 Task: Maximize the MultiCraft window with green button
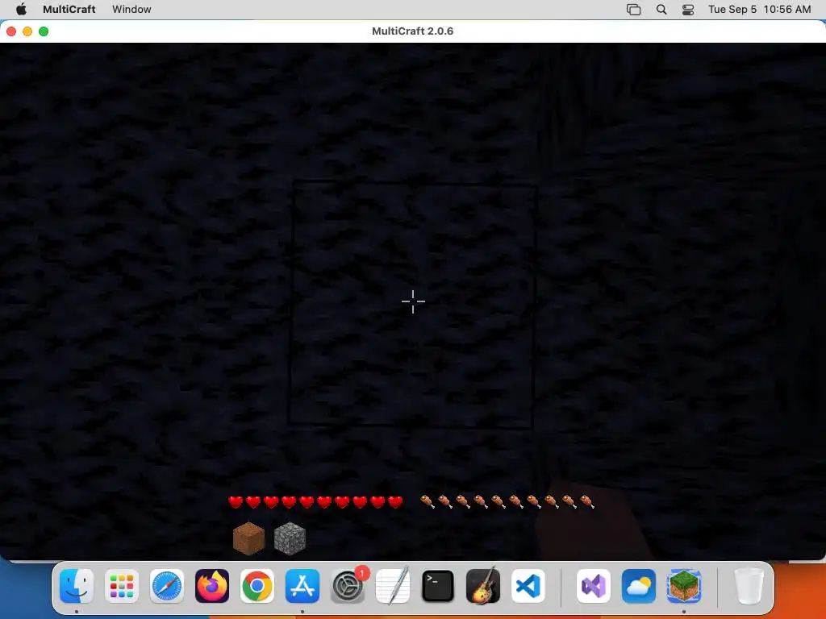coord(44,31)
